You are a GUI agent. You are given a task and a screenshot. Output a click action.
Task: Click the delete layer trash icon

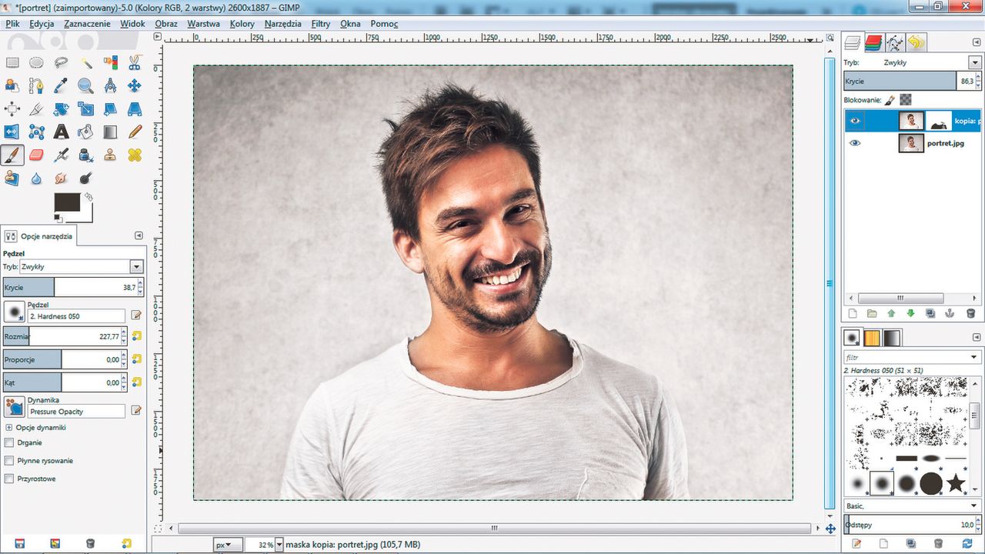coord(970,313)
